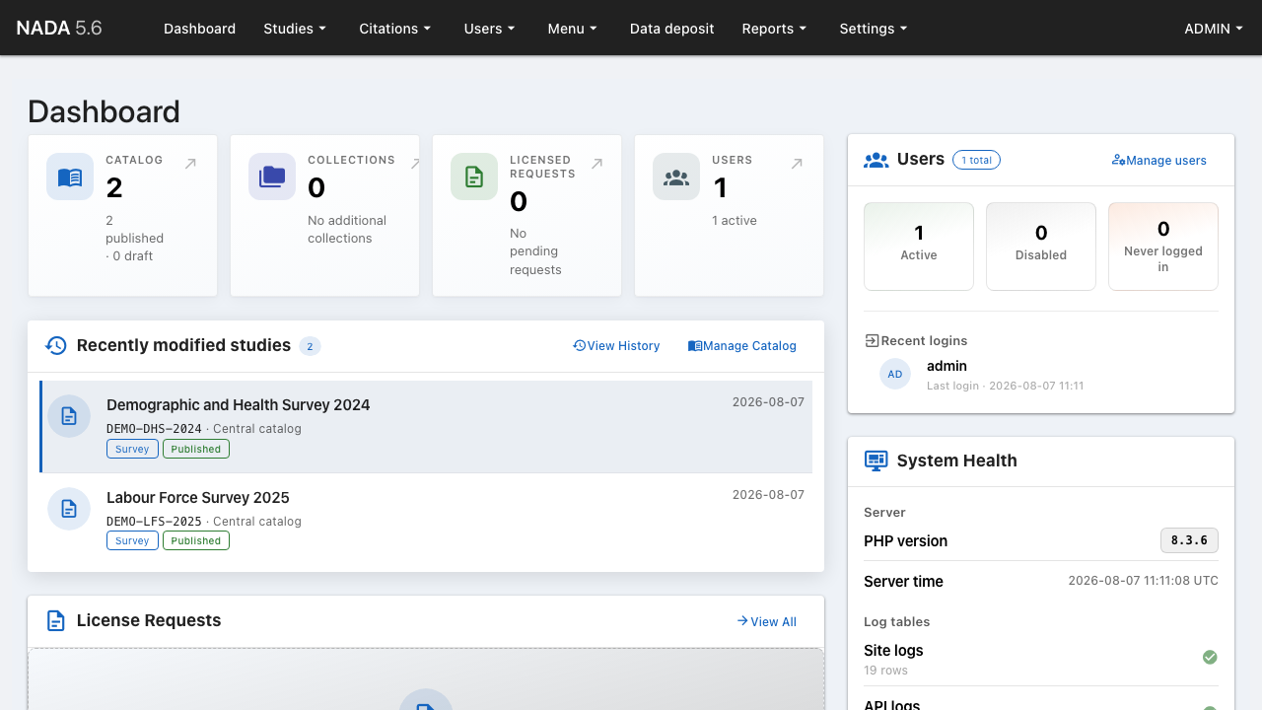Click the Users card people icon
This screenshot has width=1262, height=710.
676,177
